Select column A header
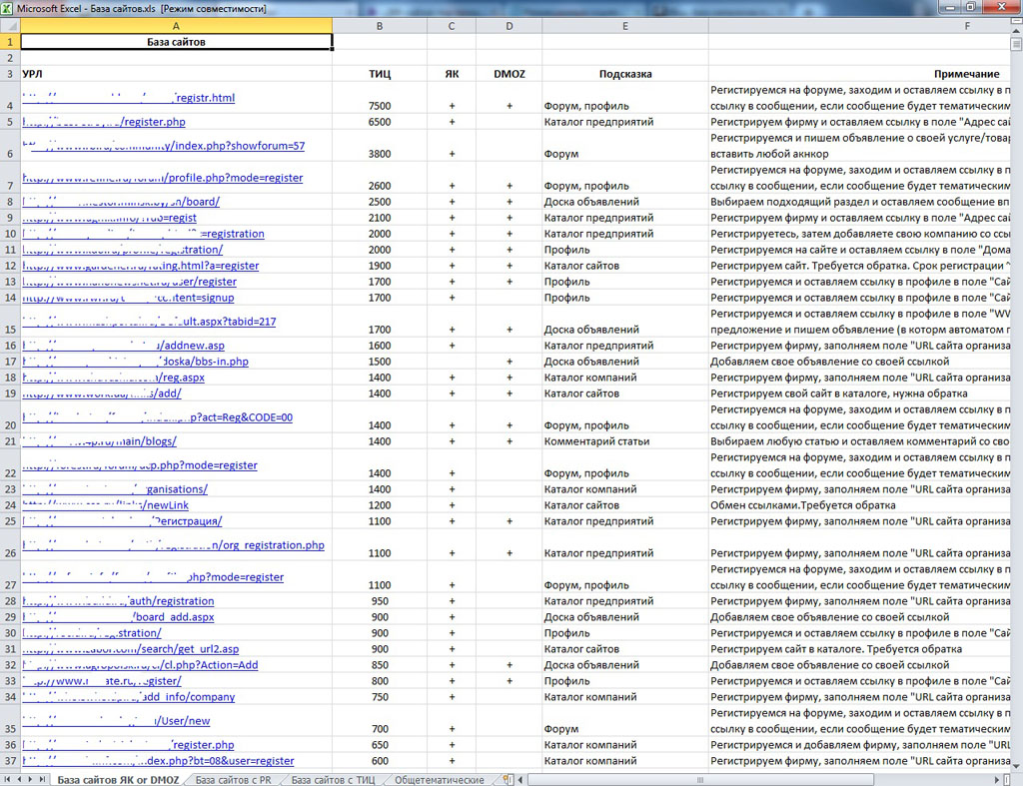Viewport: 1023px width, 786px height. click(x=176, y=26)
